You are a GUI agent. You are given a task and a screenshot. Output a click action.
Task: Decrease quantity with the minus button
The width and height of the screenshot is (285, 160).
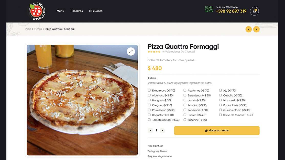click(150, 130)
